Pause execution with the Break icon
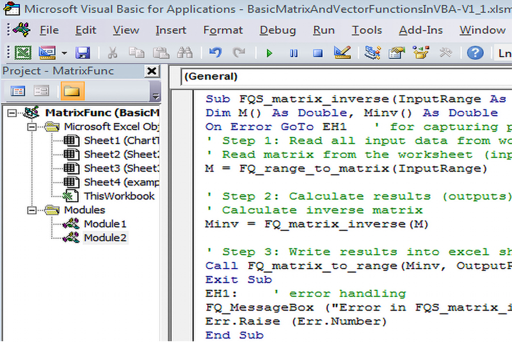This screenshot has width=512, height=342. pyautogui.click(x=294, y=53)
